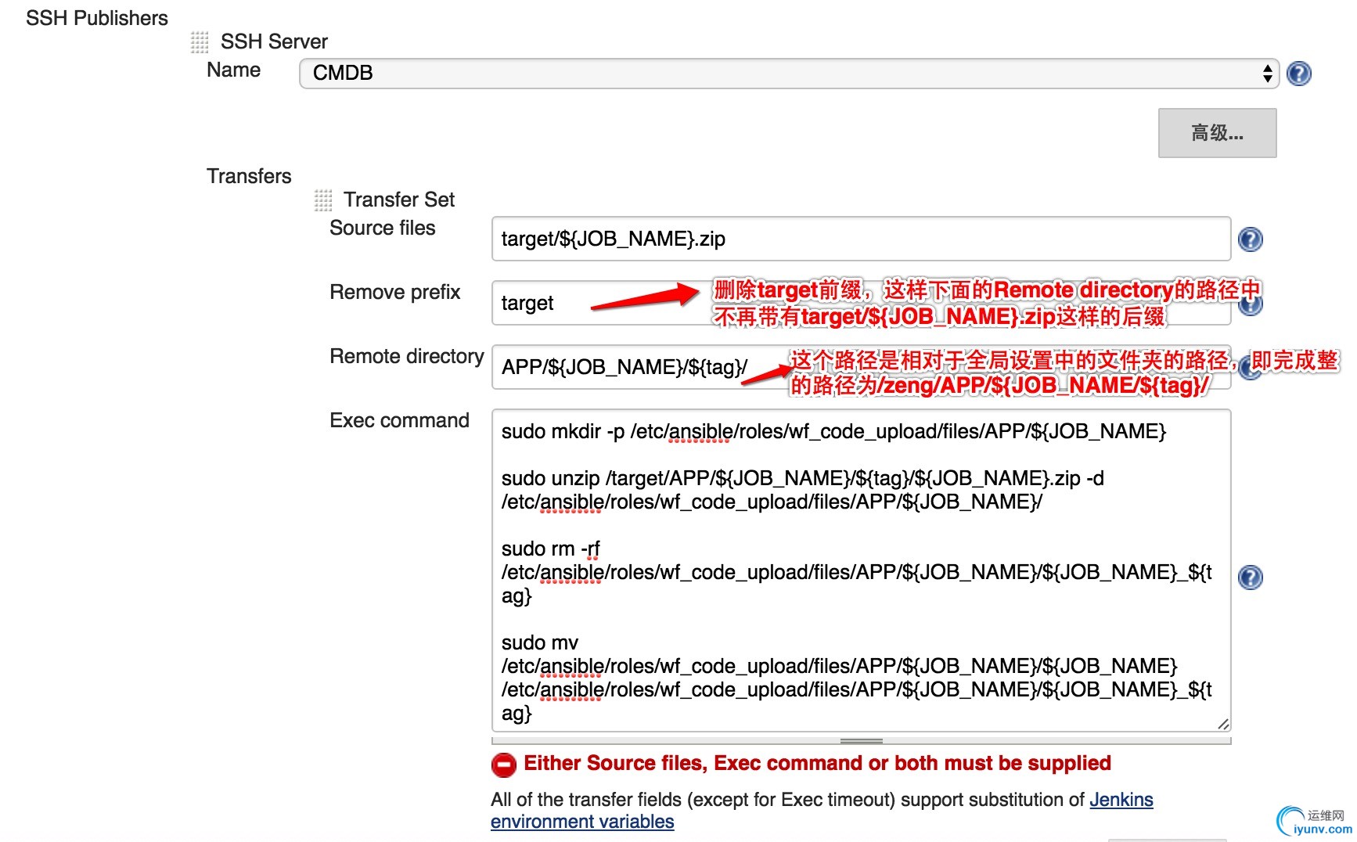The width and height of the screenshot is (1357, 842).
Task: Open the Jenkins environment variables link
Action: (x=822, y=811)
